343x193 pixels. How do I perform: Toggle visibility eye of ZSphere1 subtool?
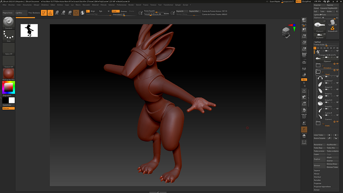point(337,57)
